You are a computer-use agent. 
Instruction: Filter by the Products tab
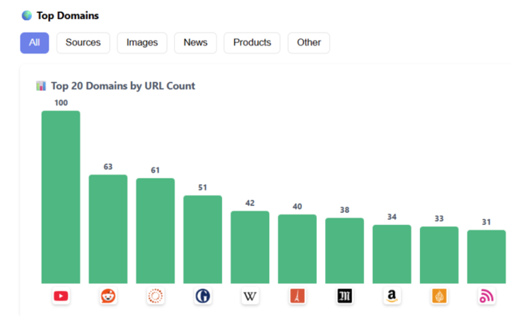(252, 43)
